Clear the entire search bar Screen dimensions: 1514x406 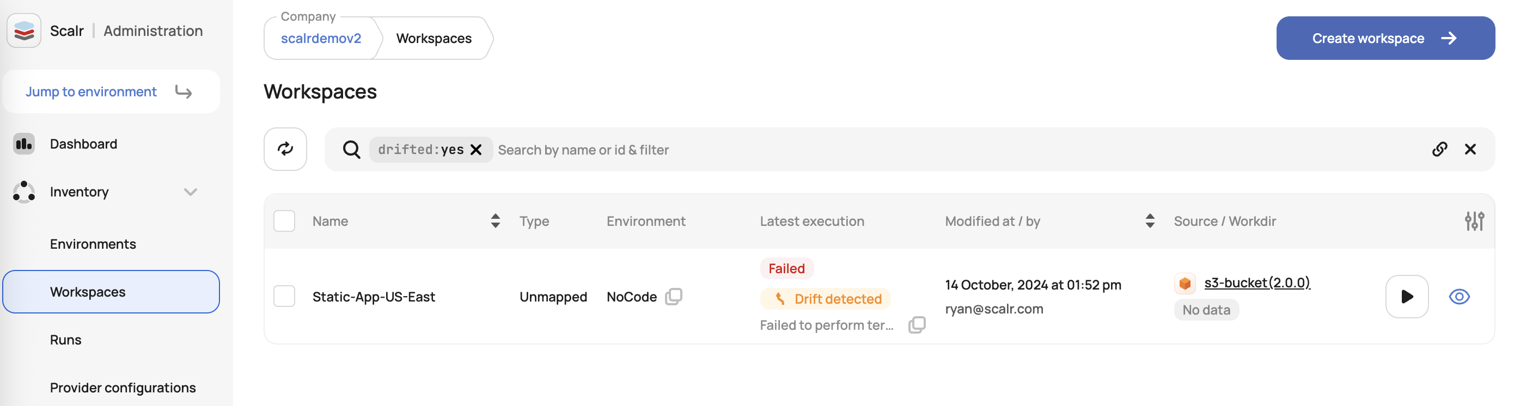pyautogui.click(x=1470, y=149)
